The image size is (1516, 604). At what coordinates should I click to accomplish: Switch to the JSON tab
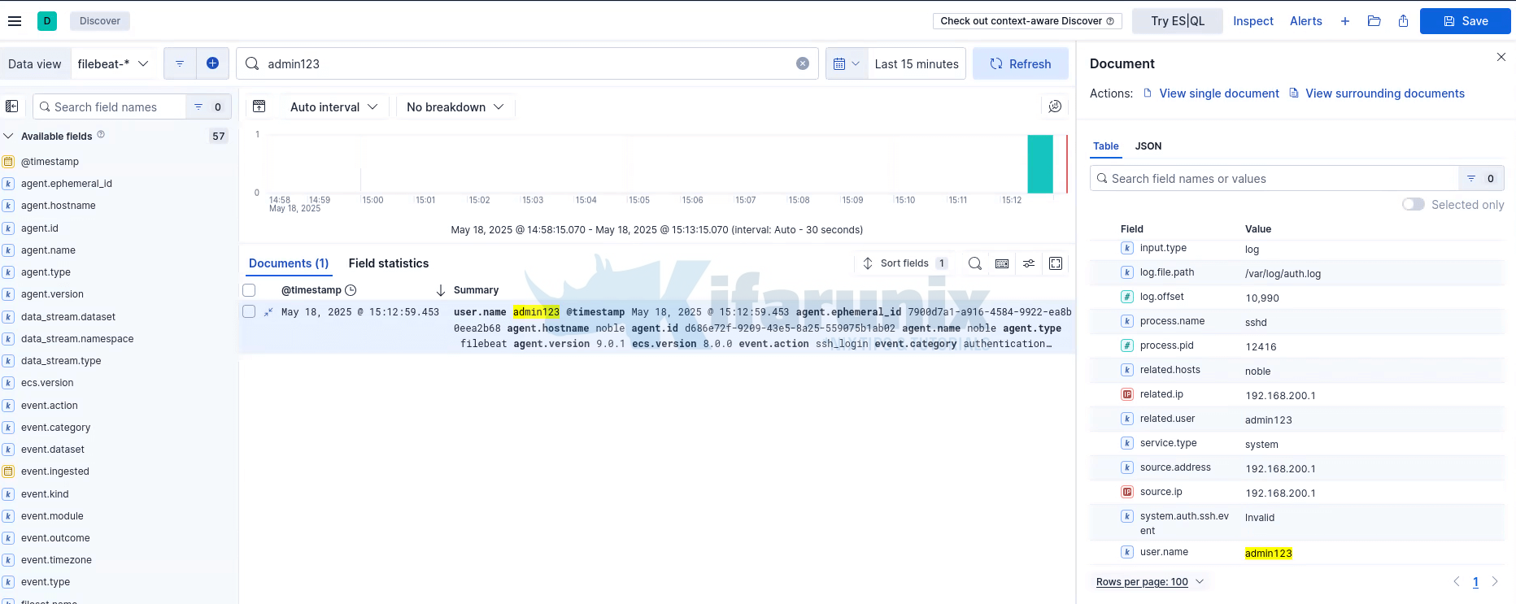click(x=1148, y=146)
